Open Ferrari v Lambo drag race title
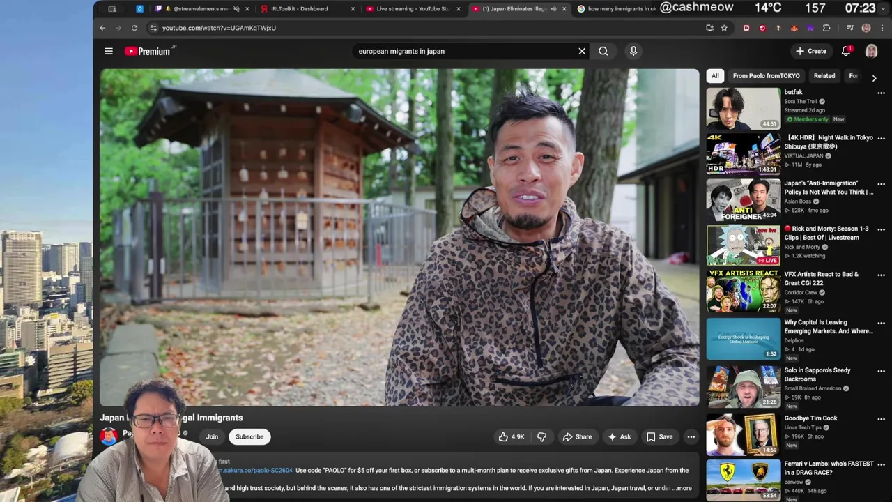Screen dimensions: 892x502 829,468
